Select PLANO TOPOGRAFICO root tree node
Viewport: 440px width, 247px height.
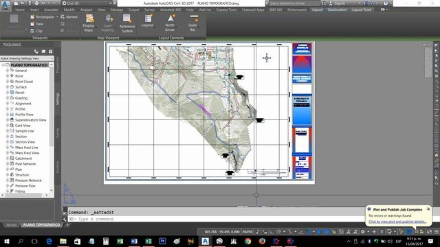click(x=30, y=65)
